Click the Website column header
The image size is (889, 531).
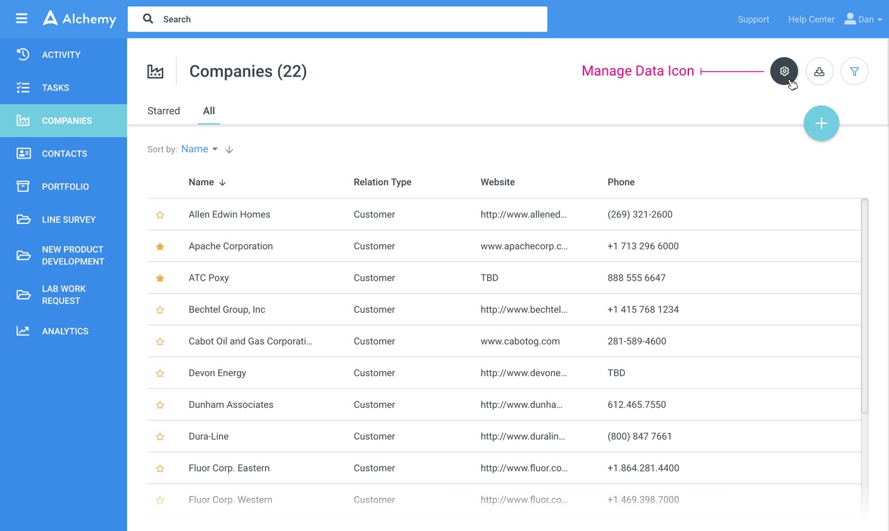[498, 182]
